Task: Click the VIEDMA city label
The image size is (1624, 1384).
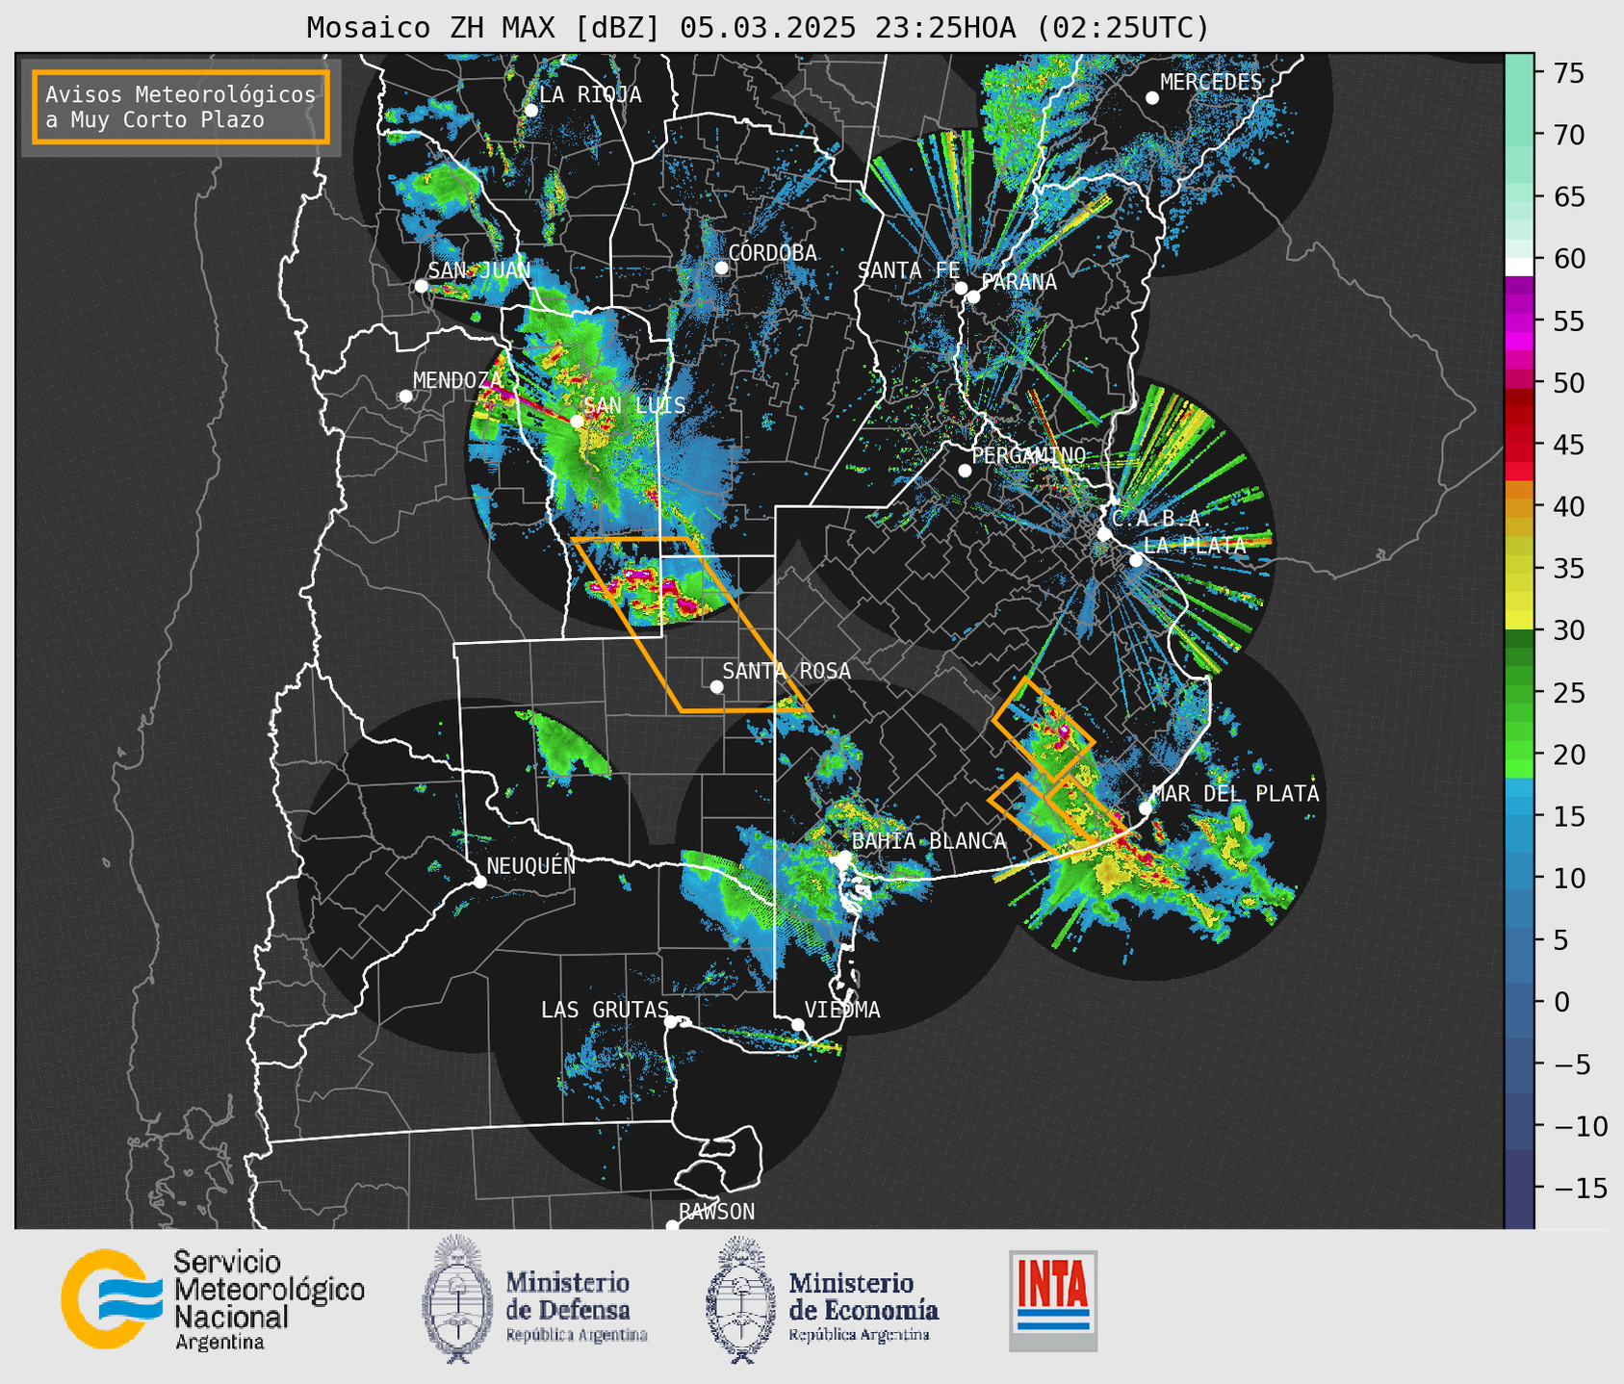Action: [842, 1010]
